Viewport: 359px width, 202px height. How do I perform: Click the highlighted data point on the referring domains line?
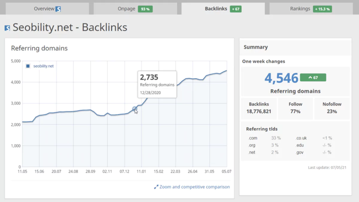[135, 109]
